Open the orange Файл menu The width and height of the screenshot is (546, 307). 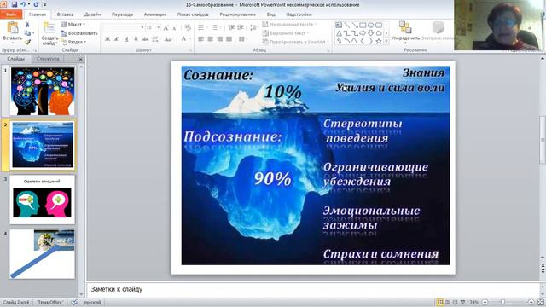(x=11, y=14)
